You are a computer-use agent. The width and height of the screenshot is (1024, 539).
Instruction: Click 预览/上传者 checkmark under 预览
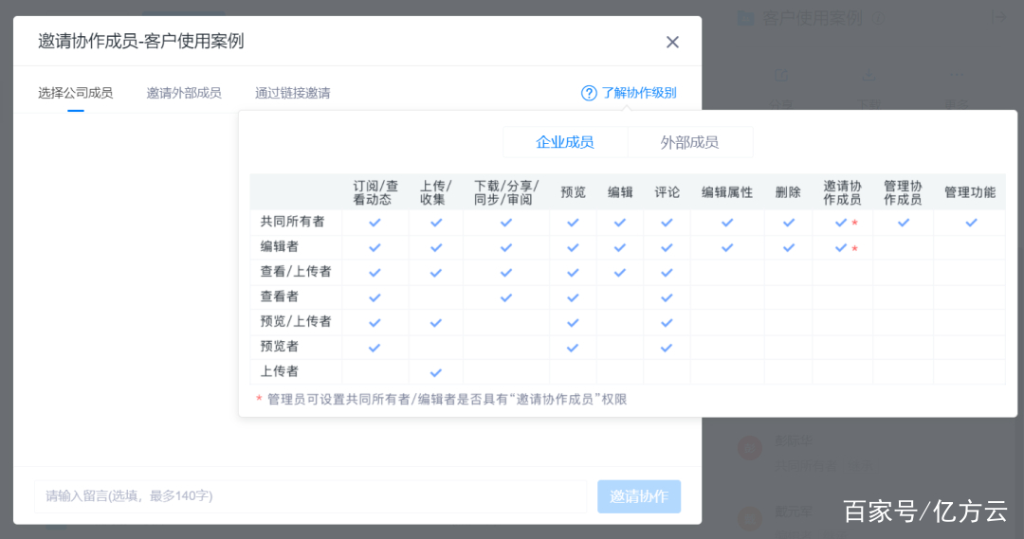coord(573,323)
